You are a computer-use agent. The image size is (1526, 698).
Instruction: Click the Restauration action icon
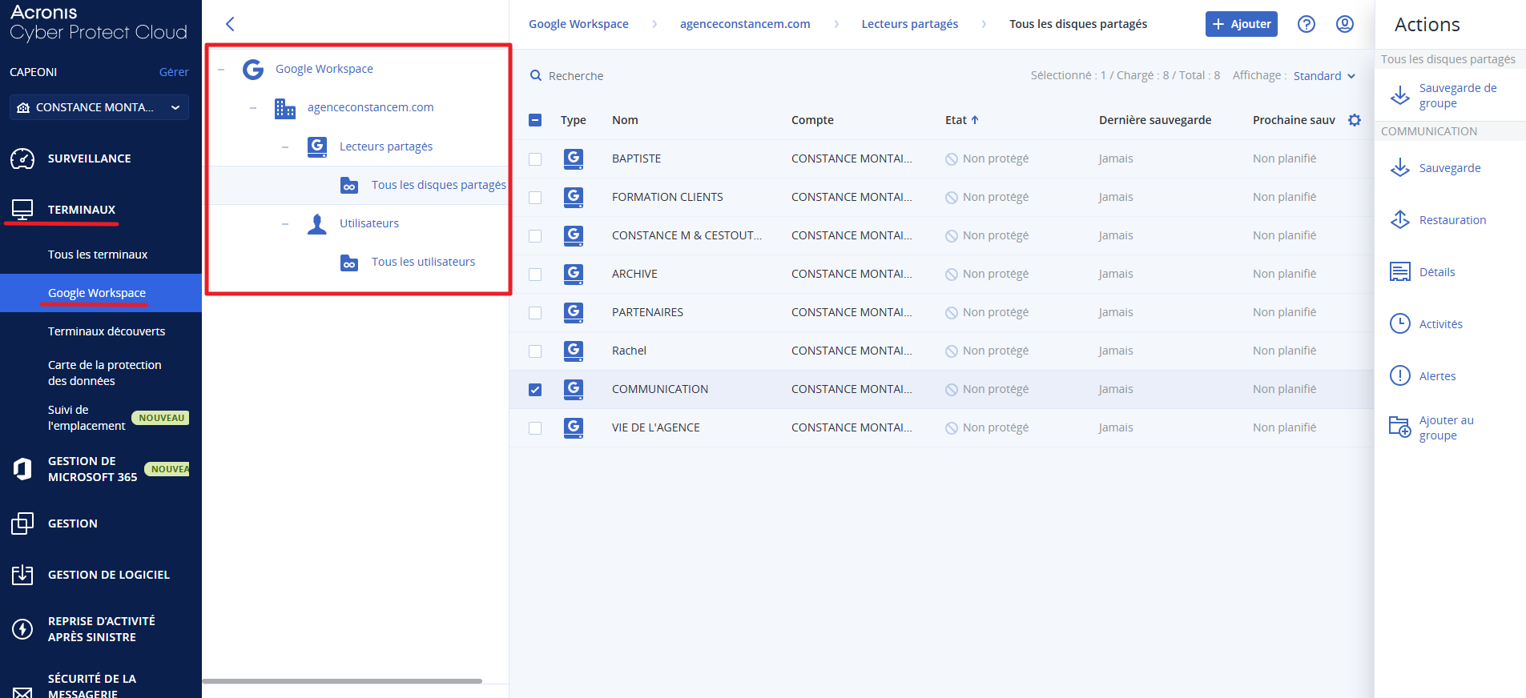tap(1400, 219)
